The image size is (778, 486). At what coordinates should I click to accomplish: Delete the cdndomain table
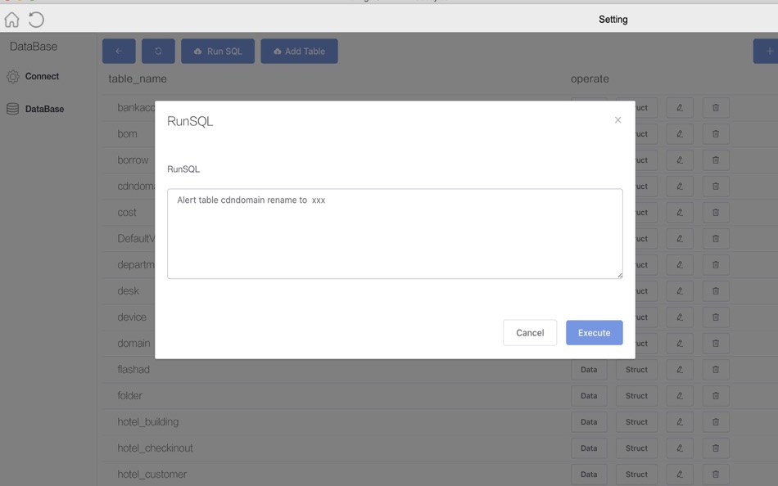(716, 187)
